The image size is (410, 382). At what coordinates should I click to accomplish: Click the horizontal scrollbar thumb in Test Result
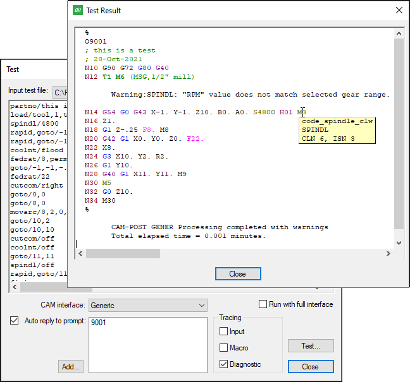pyautogui.click(x=123, y=254)
